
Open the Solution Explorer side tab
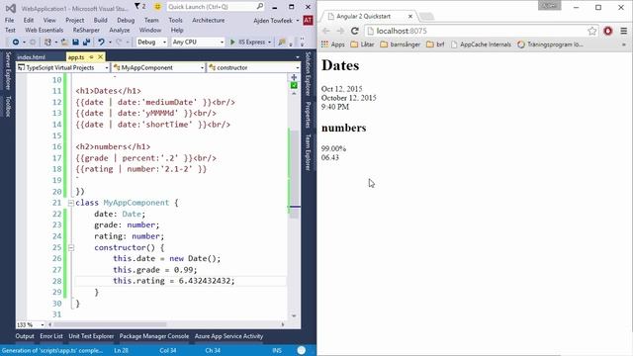pyautogui.click(x=308, y=73)
